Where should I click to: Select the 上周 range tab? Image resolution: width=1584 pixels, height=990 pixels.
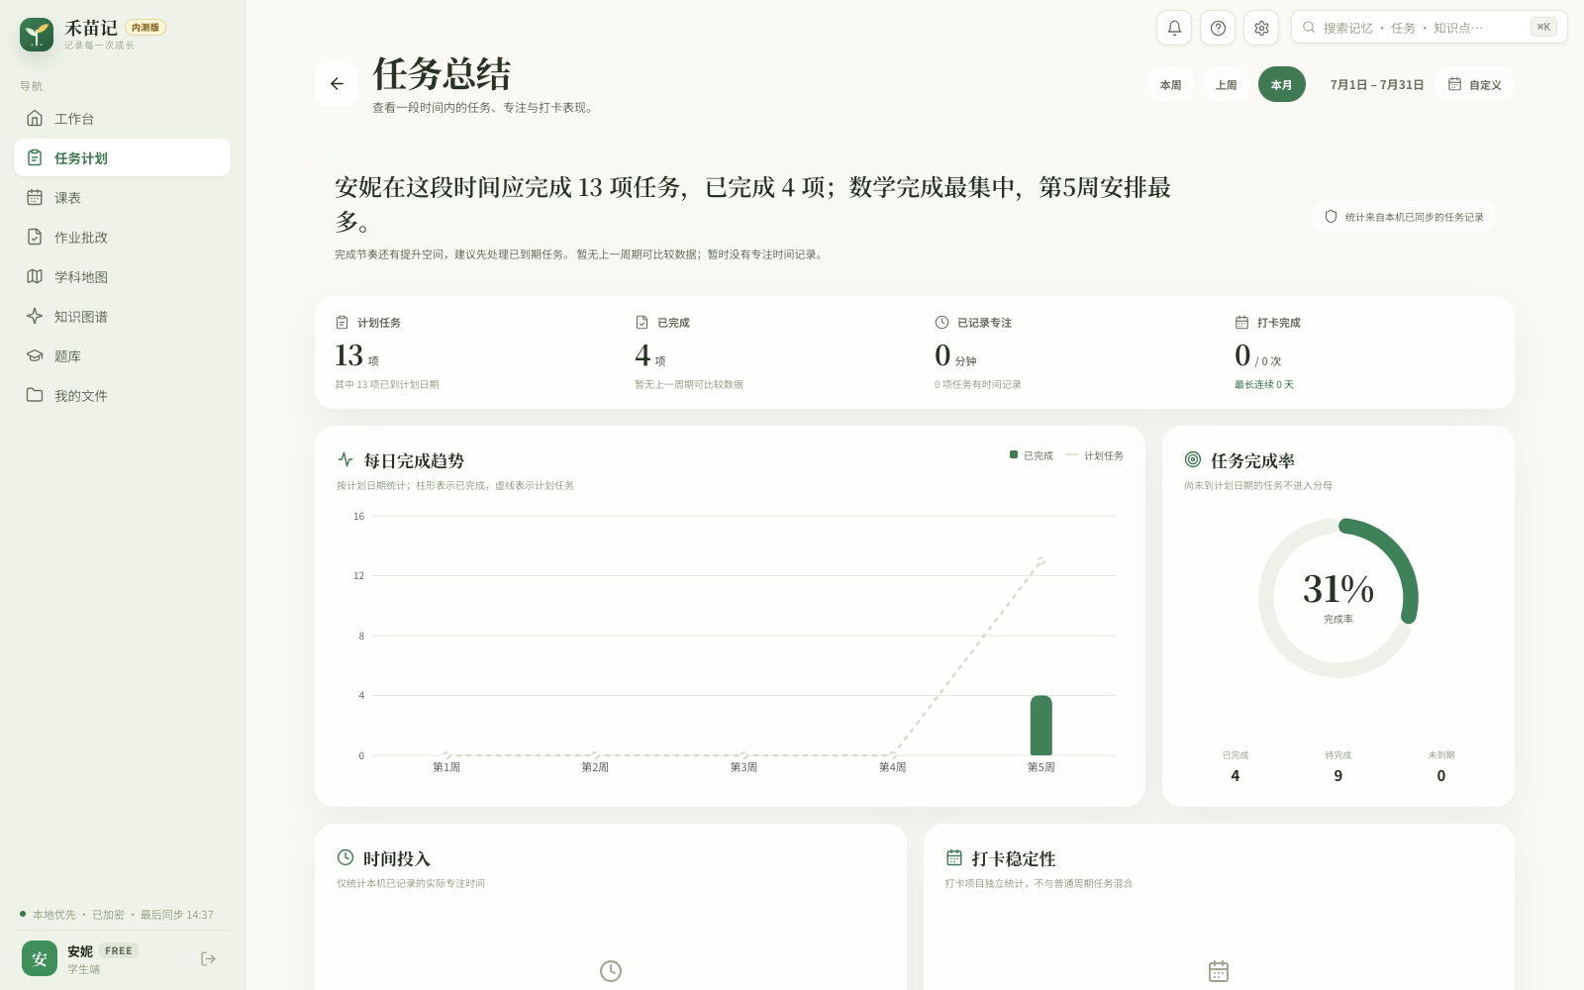[x=1227, y=85]
